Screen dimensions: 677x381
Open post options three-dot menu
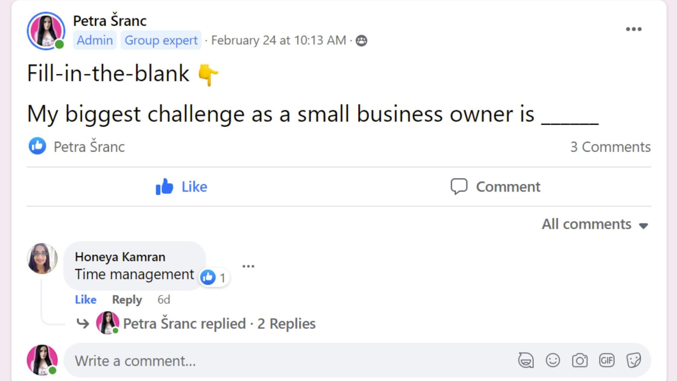pyautogui.click(x=633, y=29)
